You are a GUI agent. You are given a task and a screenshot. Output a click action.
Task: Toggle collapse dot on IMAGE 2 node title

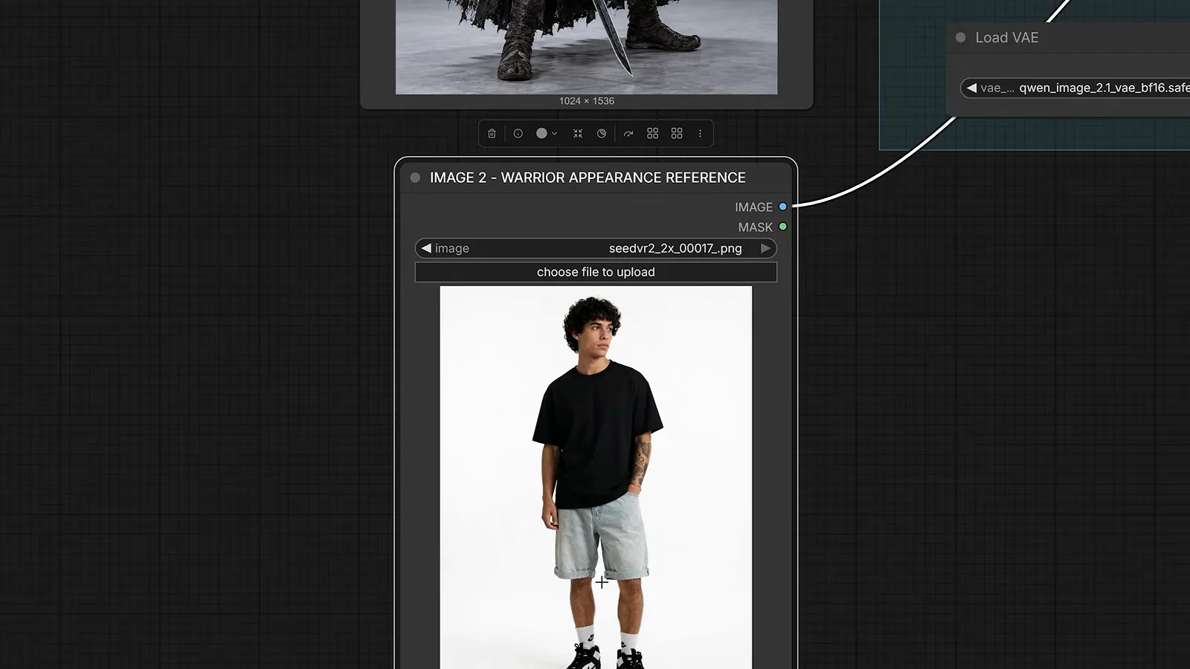(415, 178)
